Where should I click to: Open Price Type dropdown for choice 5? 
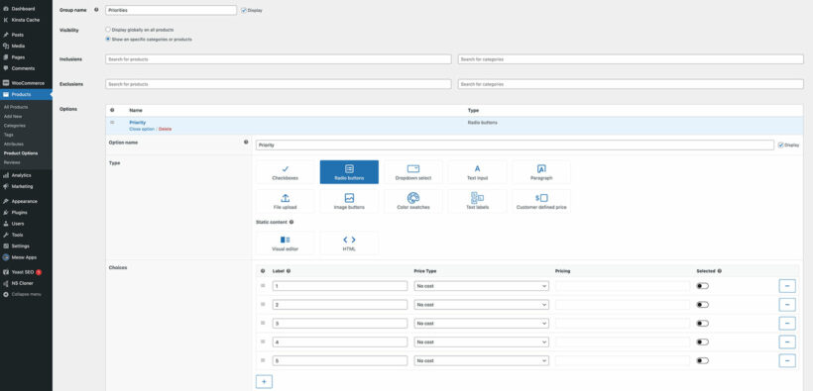tap(481, 360)
